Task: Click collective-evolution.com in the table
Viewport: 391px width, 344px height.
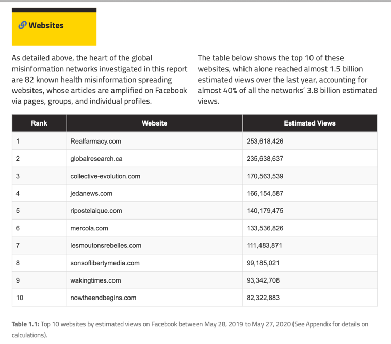Action: (105, 176)
